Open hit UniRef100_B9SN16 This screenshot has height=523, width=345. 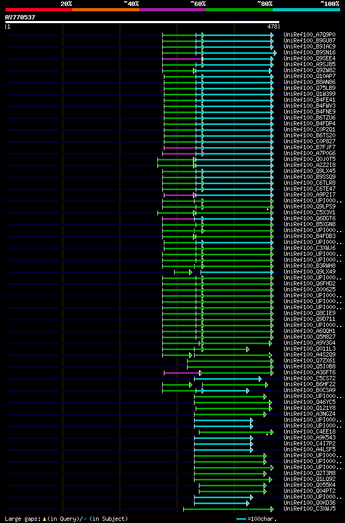coord(309,53)
